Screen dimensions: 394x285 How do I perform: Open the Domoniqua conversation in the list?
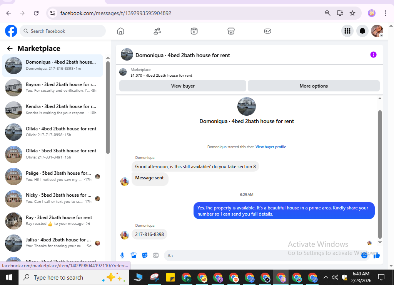click(52, 65)
